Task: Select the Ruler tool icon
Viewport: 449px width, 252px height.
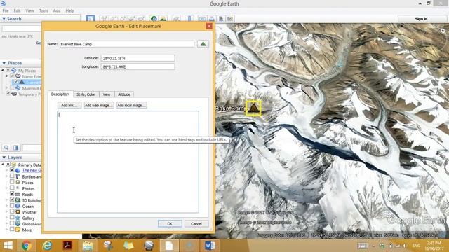Action: point(189,19)
